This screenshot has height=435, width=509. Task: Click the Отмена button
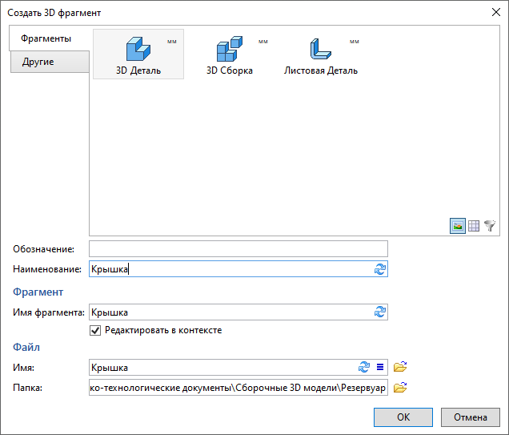pos(471,417)
